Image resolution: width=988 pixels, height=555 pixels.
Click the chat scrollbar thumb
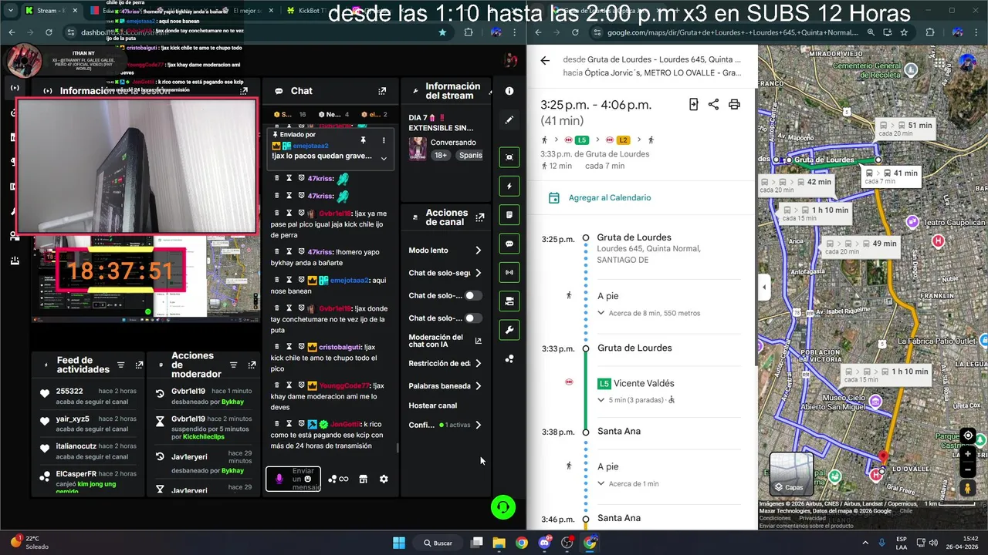tap(398, 447)
